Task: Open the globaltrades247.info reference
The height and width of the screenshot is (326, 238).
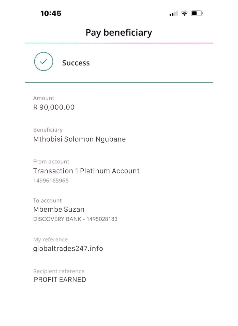Action: 68,249
